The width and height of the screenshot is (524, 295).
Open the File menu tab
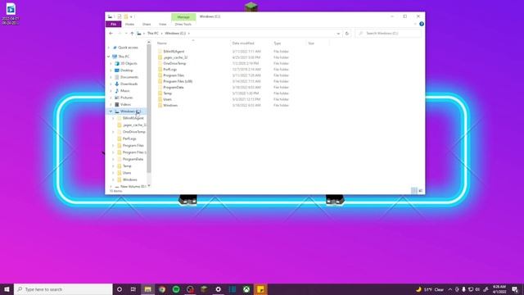pos(113,24)
